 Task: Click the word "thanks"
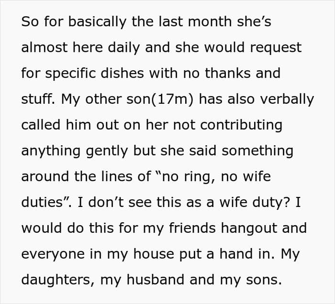point(227,73)
